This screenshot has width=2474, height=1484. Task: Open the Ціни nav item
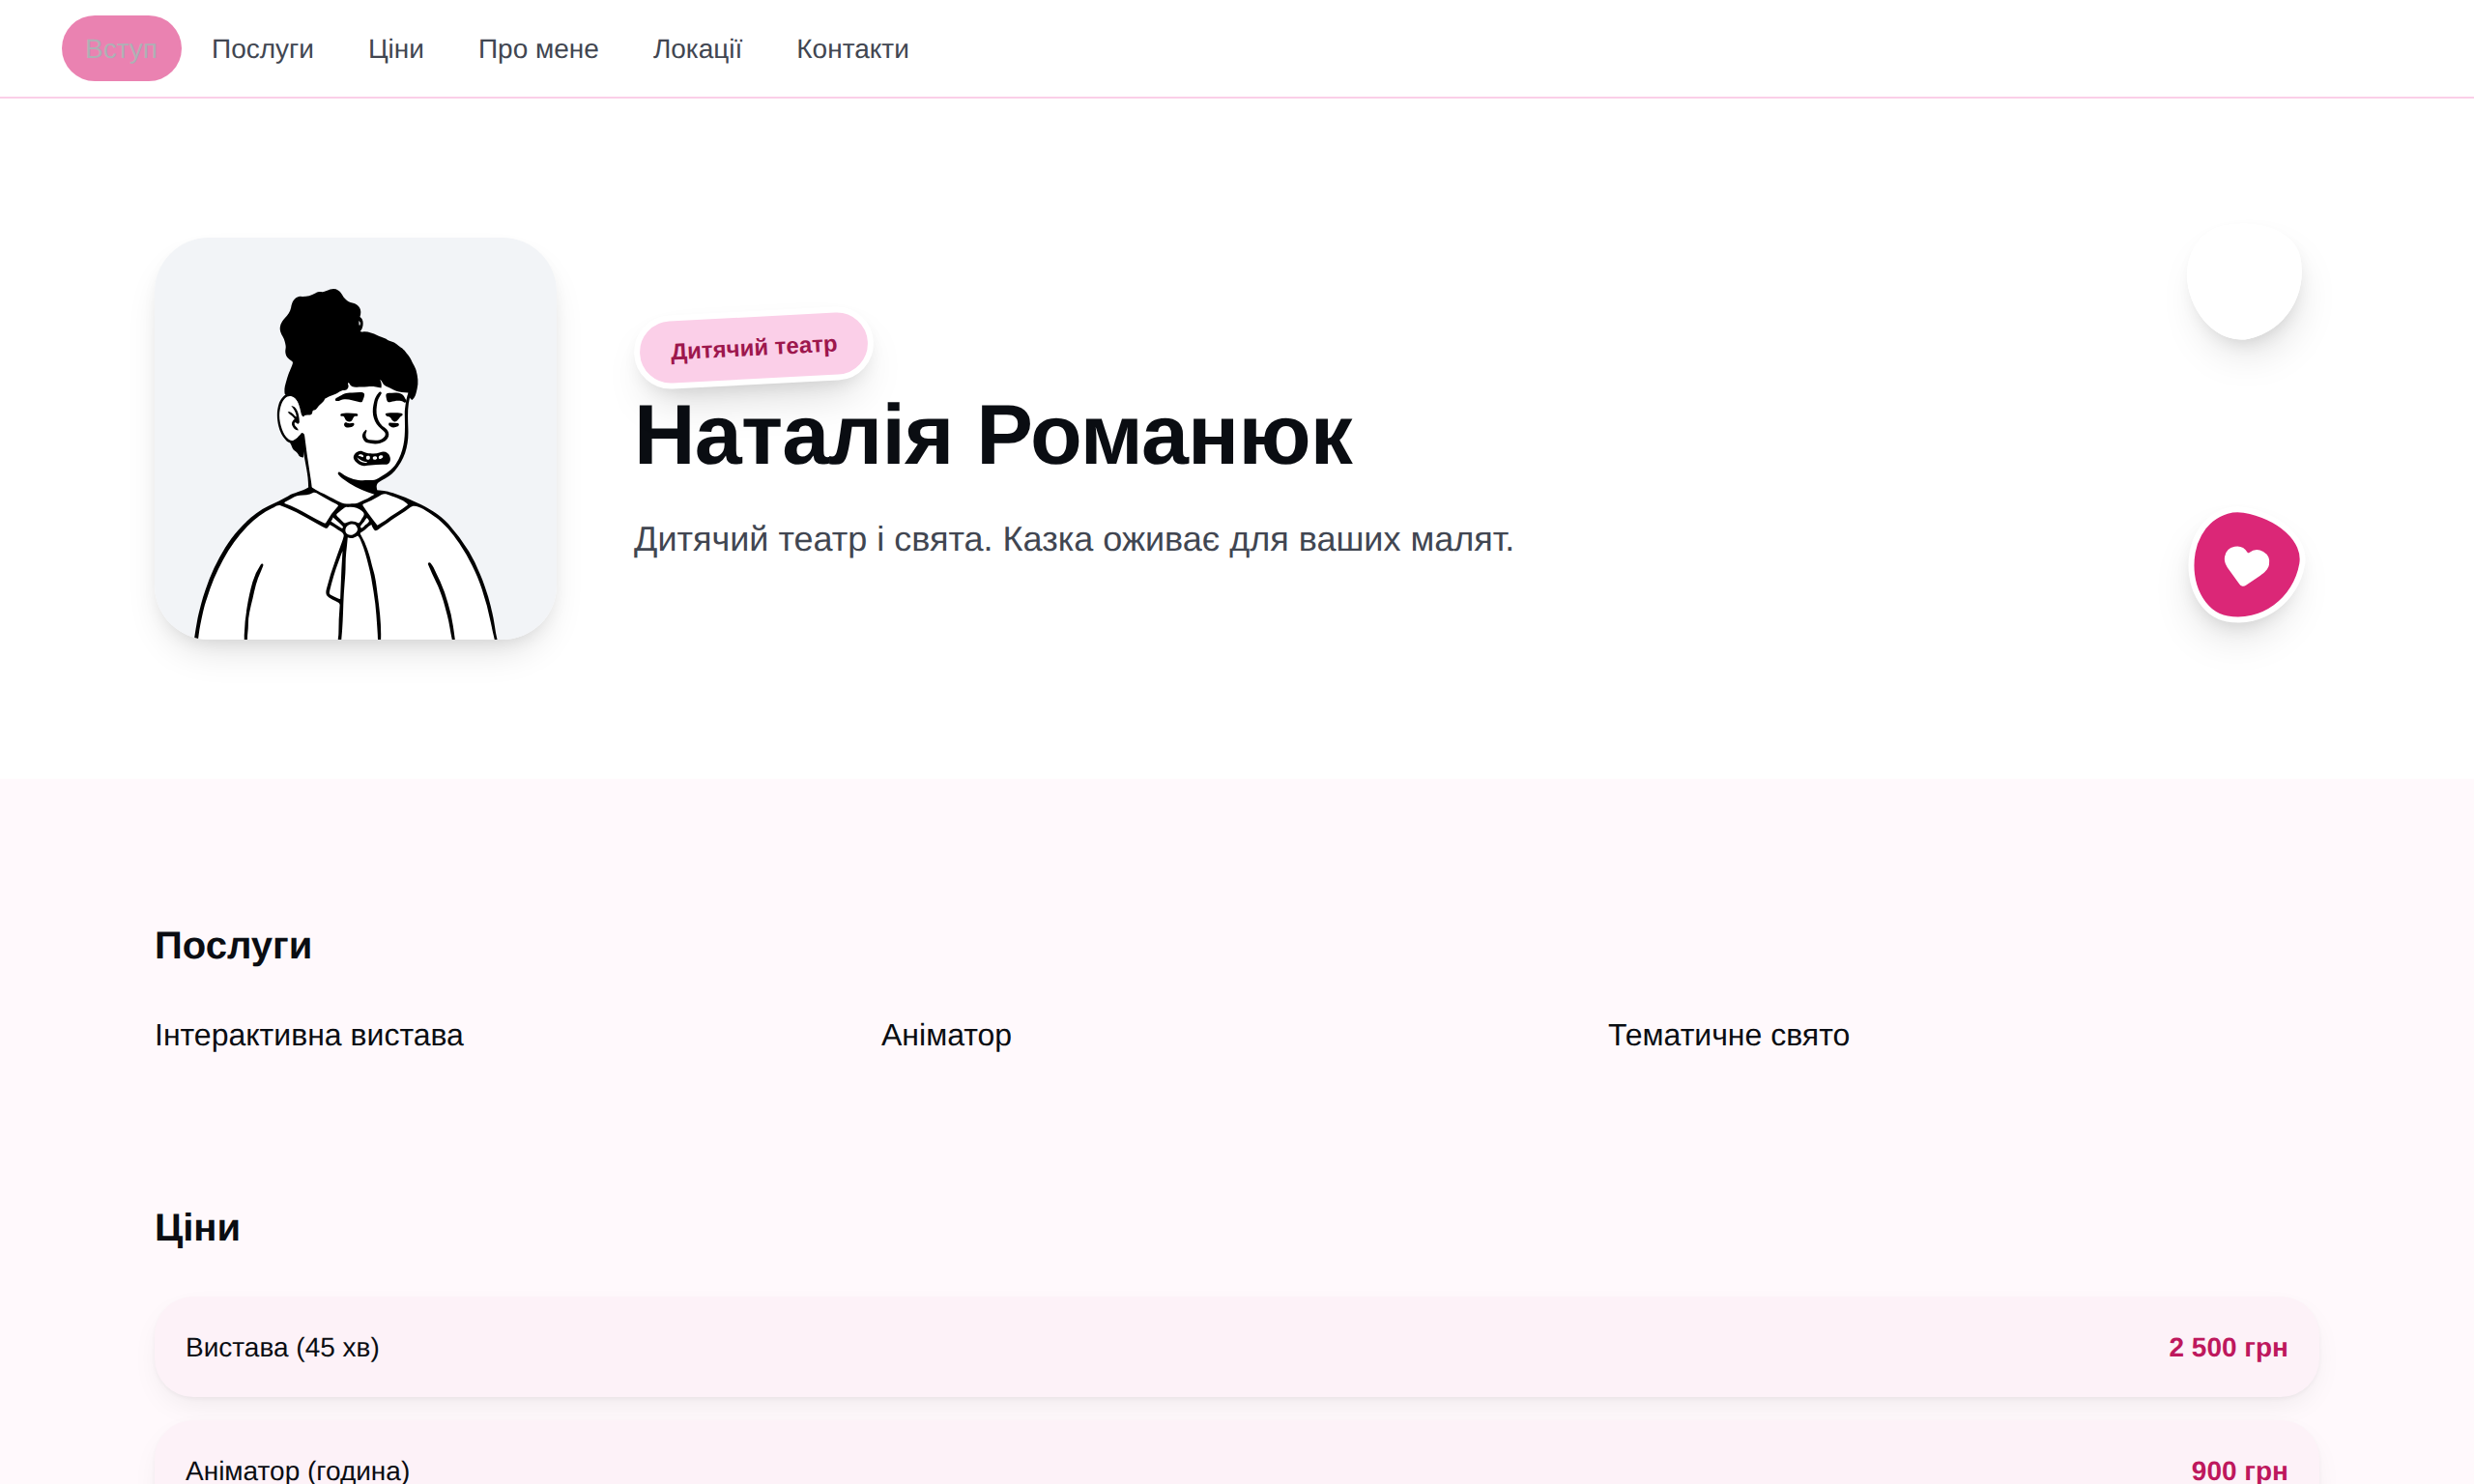[x=395, y=48]
